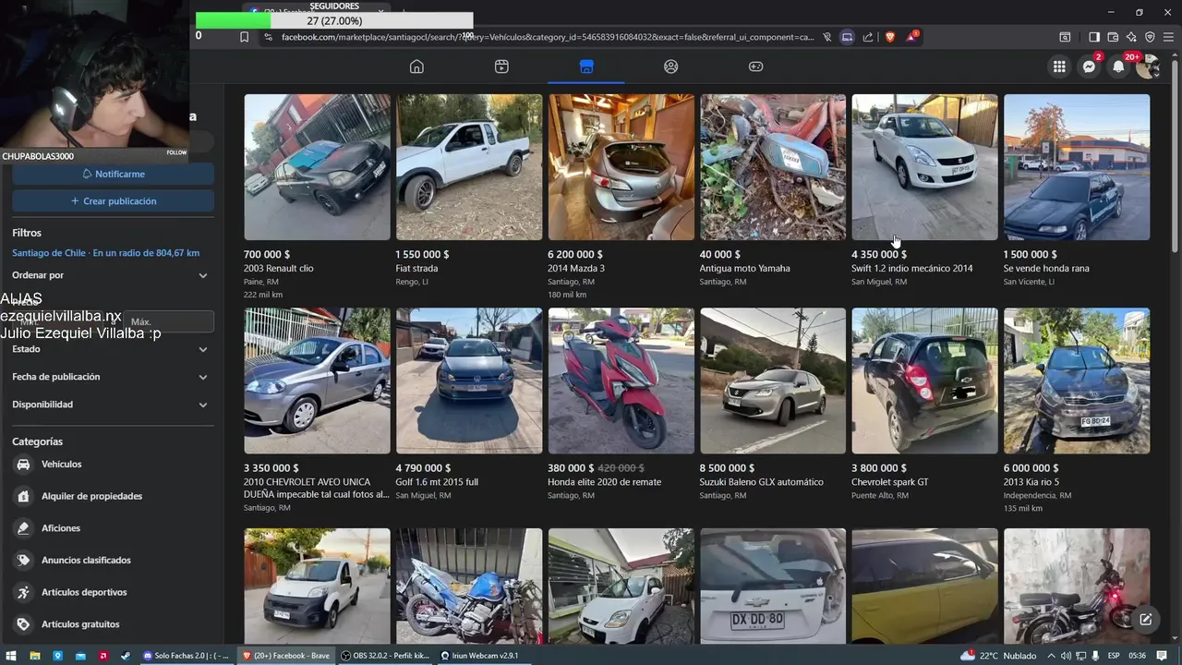Open the Steam taskbar icon
Screen dimensions: 1182x665
(x=126, y=656)
